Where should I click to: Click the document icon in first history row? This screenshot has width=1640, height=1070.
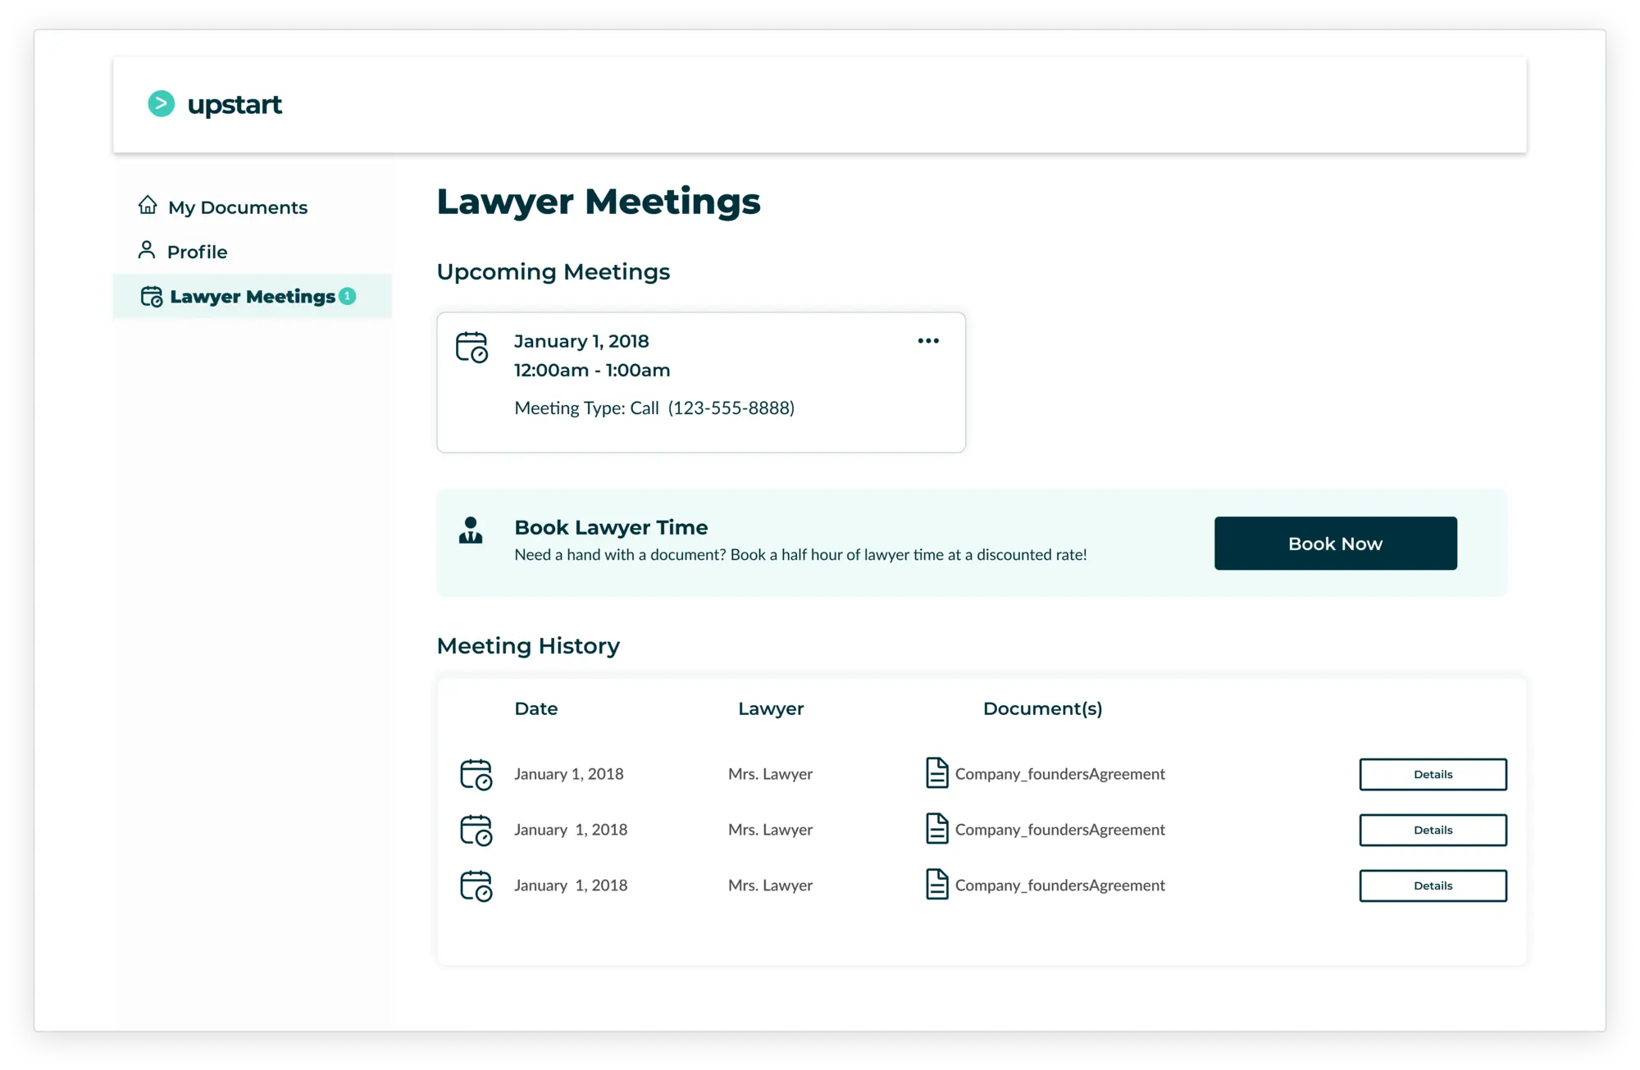pos(937,773)
